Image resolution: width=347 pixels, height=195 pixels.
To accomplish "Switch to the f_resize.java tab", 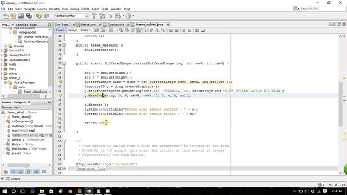I will (115, 24).
